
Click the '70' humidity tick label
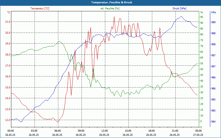pyautogui.click(x=202, y=46)
